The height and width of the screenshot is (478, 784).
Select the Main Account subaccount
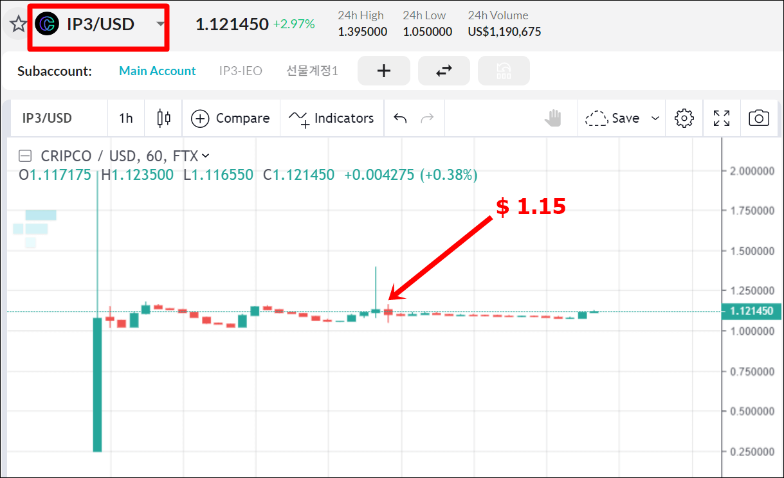pos(158,71)
